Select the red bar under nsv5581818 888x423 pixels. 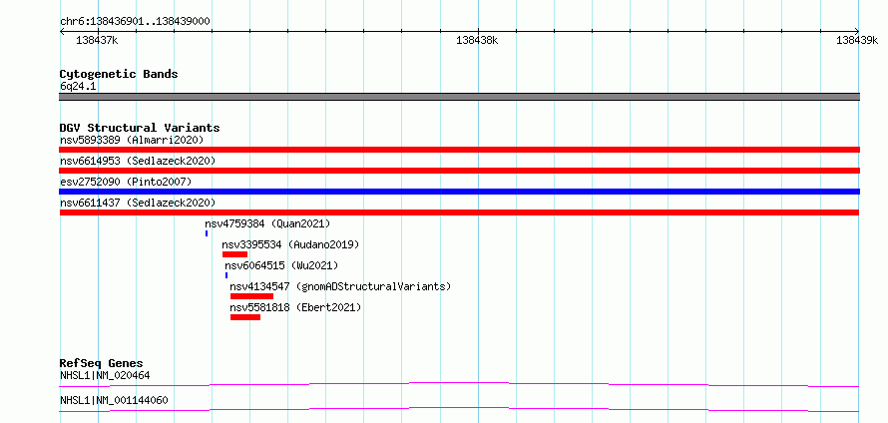pos(245,317)
